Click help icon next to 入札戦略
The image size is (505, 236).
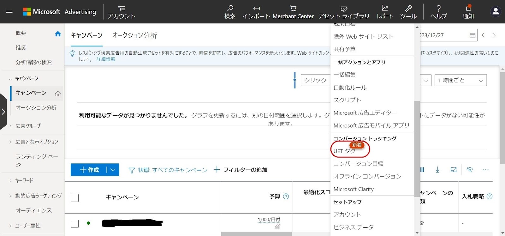click(x=490, y=196)
